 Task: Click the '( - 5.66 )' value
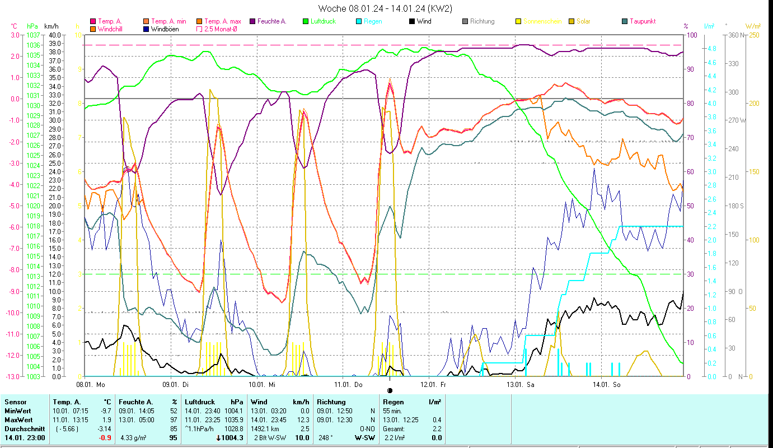(x=68, y=429)
